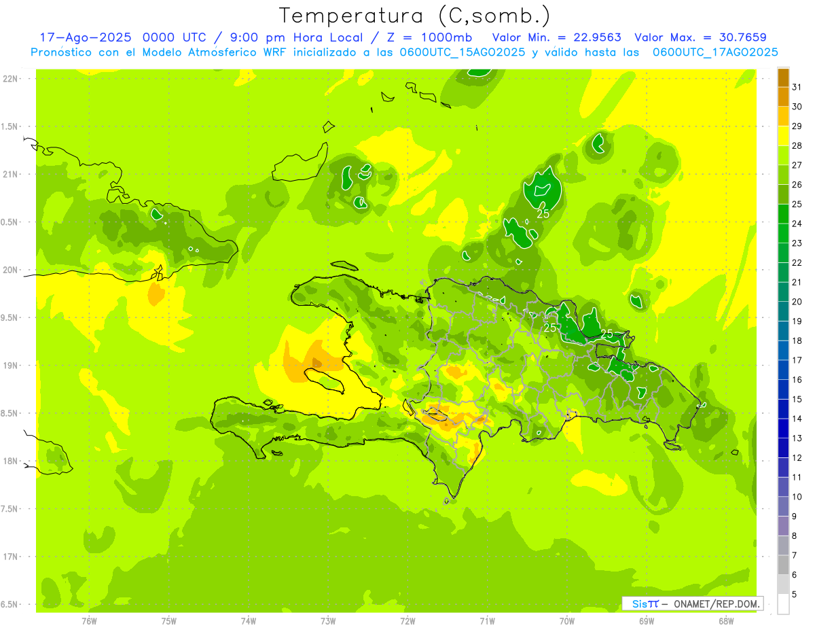Image resolution: width=815 pixels, height=630 pixels.
Task: Click the "0.5N" latitude axis label
Action: pyautogui.click(x=10, y=222)
